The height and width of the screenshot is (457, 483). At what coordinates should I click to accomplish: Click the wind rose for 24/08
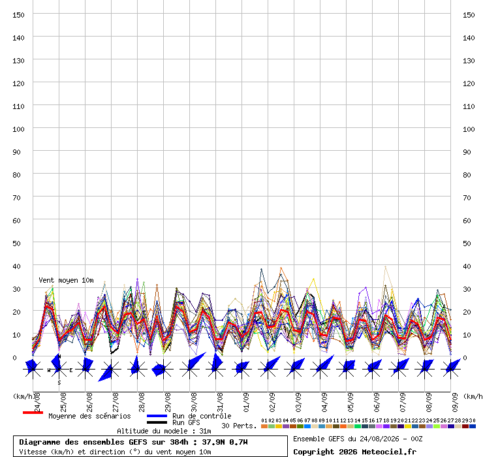click(33, 369)
